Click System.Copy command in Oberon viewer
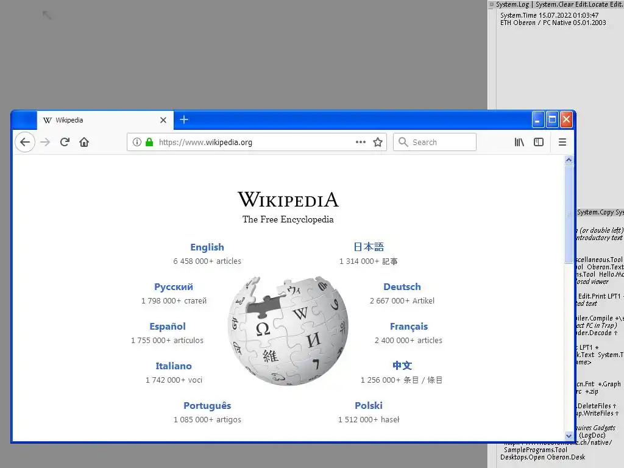Viewport: 624px width, 468px height. coord(596,212)
